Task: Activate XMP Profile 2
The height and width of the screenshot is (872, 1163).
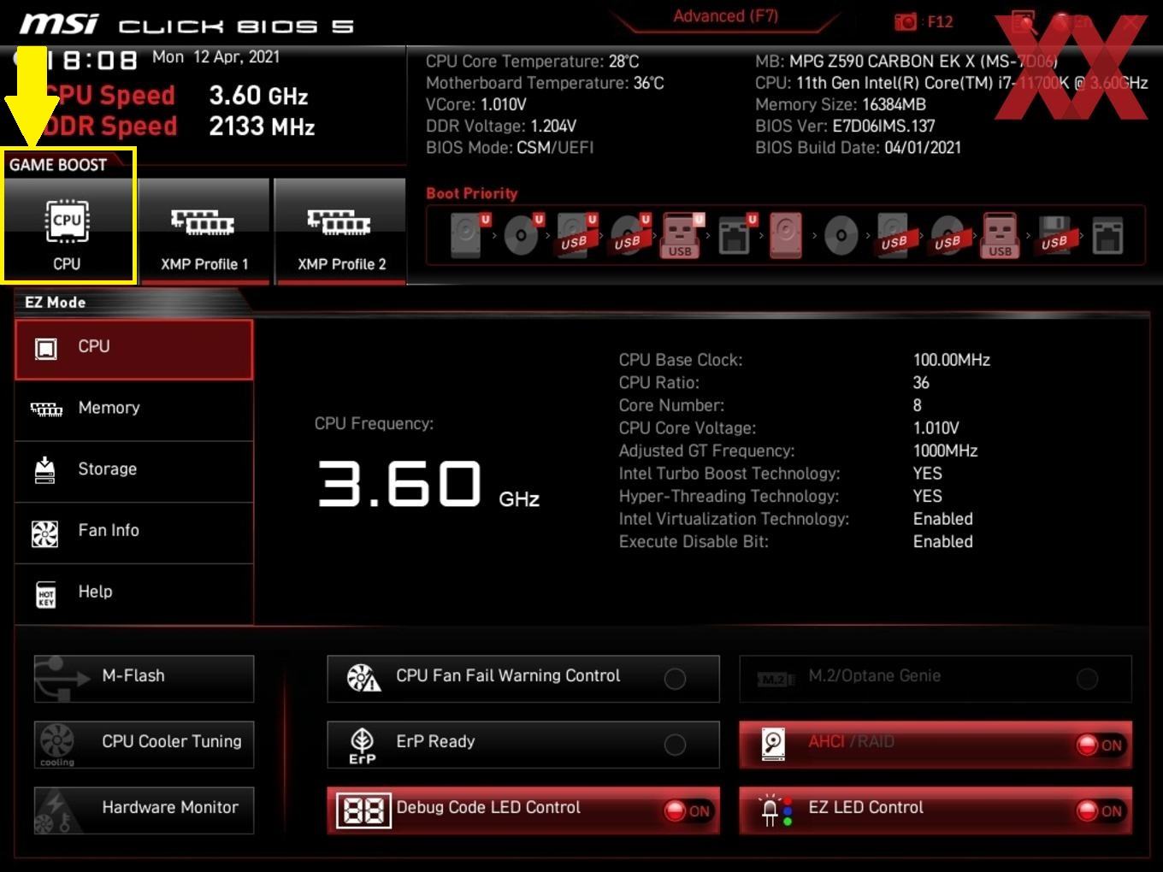Action: click(x=340, y=231)
